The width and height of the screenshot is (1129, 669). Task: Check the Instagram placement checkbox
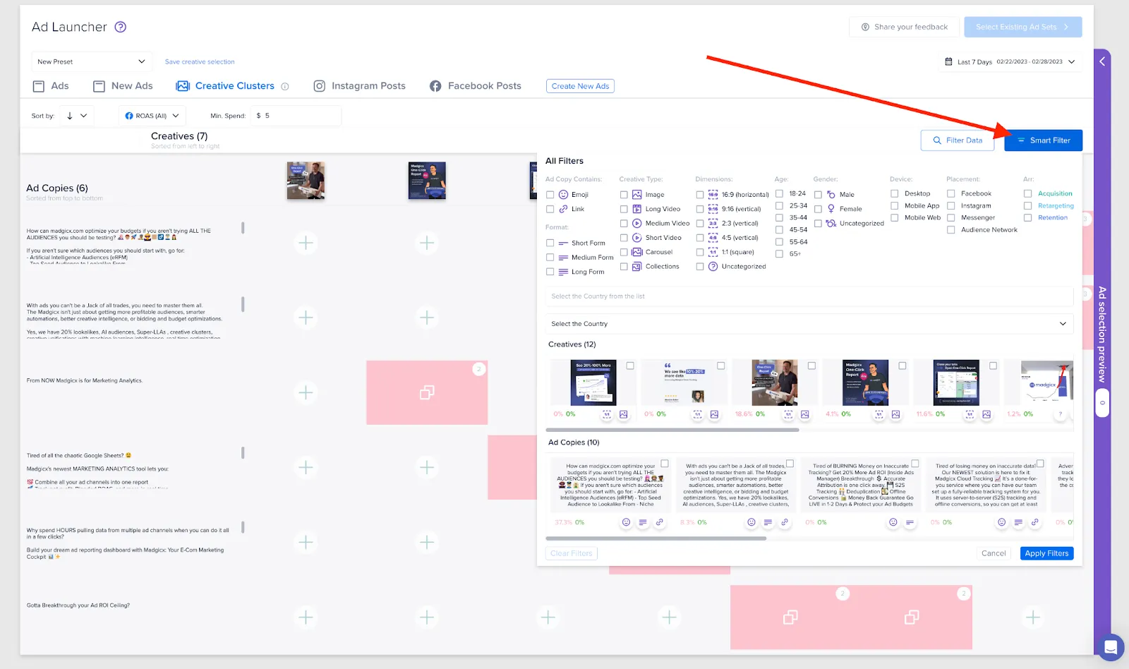click(x=951, y=206)
